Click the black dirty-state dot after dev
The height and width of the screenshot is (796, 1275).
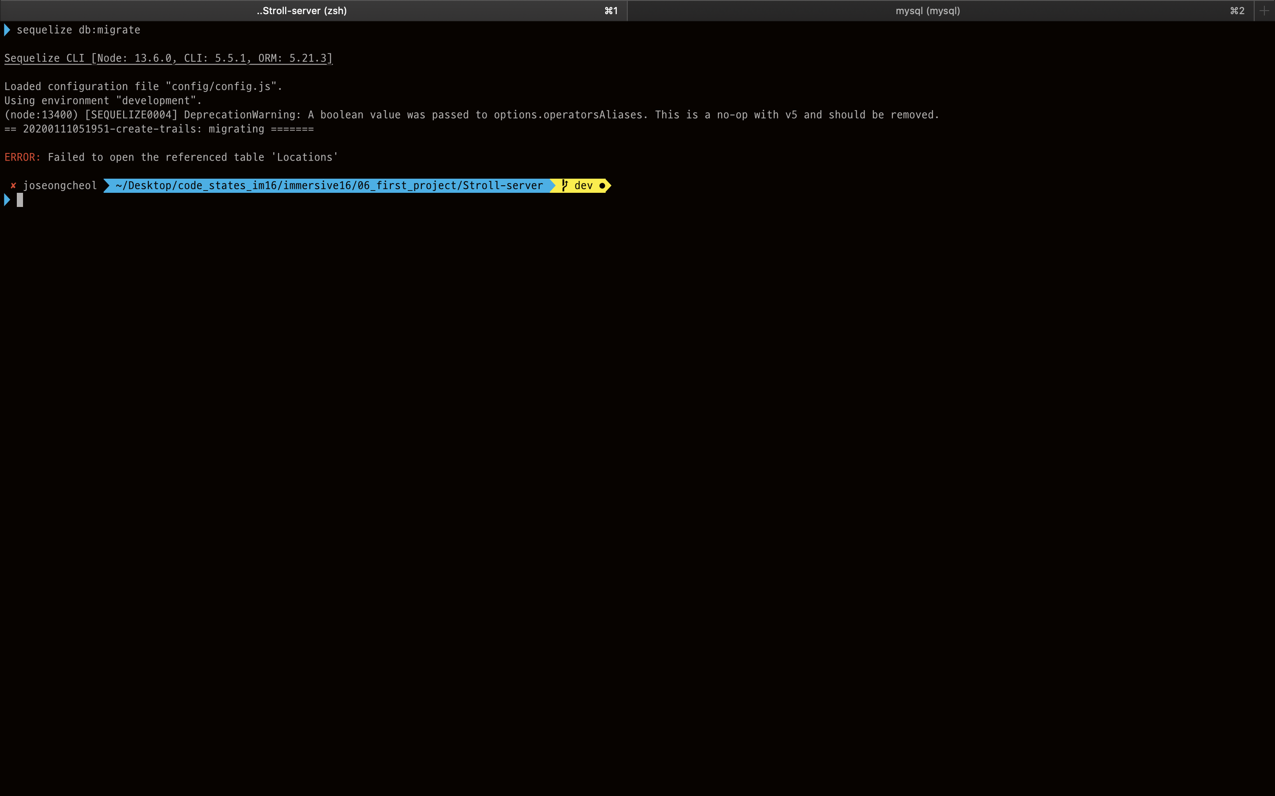point(602,185)
